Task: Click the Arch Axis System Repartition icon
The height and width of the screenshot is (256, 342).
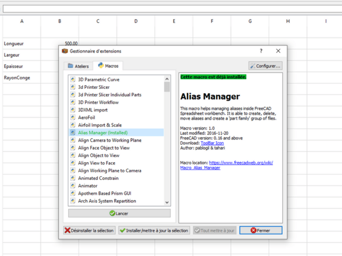Action: click(x=73, y=201)
